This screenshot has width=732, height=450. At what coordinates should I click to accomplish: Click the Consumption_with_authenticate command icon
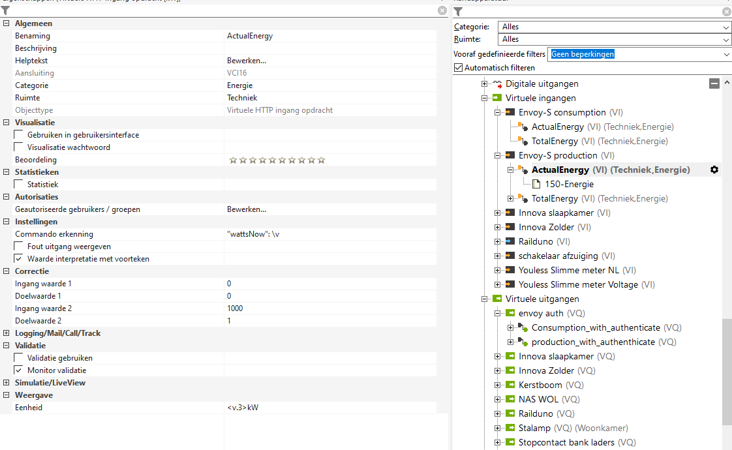point(523,327)
